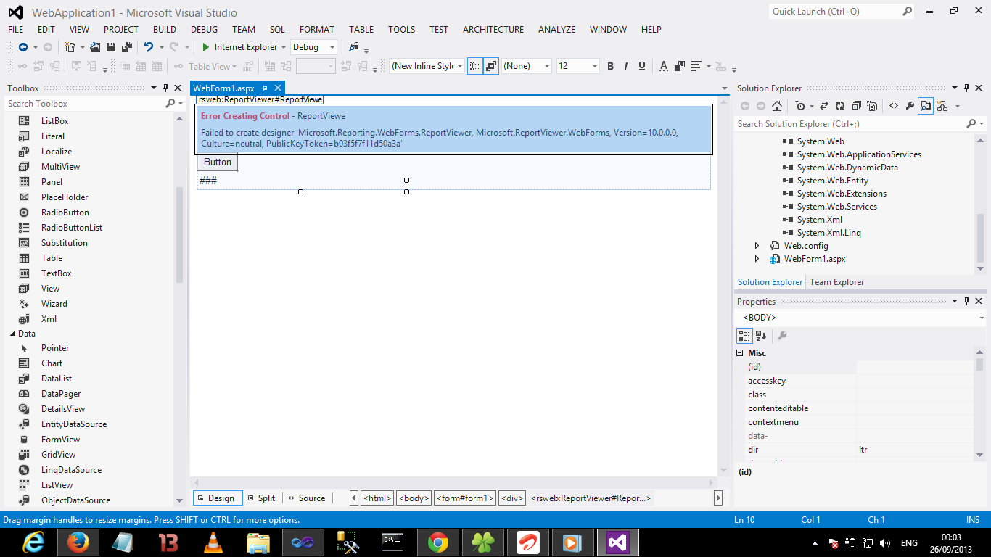Viewport: 991px width, 557px height.
Task: Toggle the overlapping squares button in formatting toolbar
Action: [x=491, y=66]
